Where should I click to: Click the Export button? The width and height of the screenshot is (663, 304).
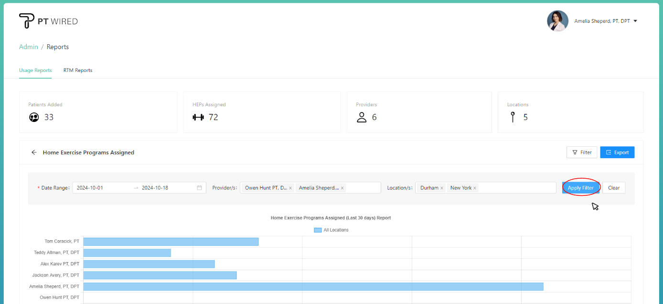pos(617,152)
